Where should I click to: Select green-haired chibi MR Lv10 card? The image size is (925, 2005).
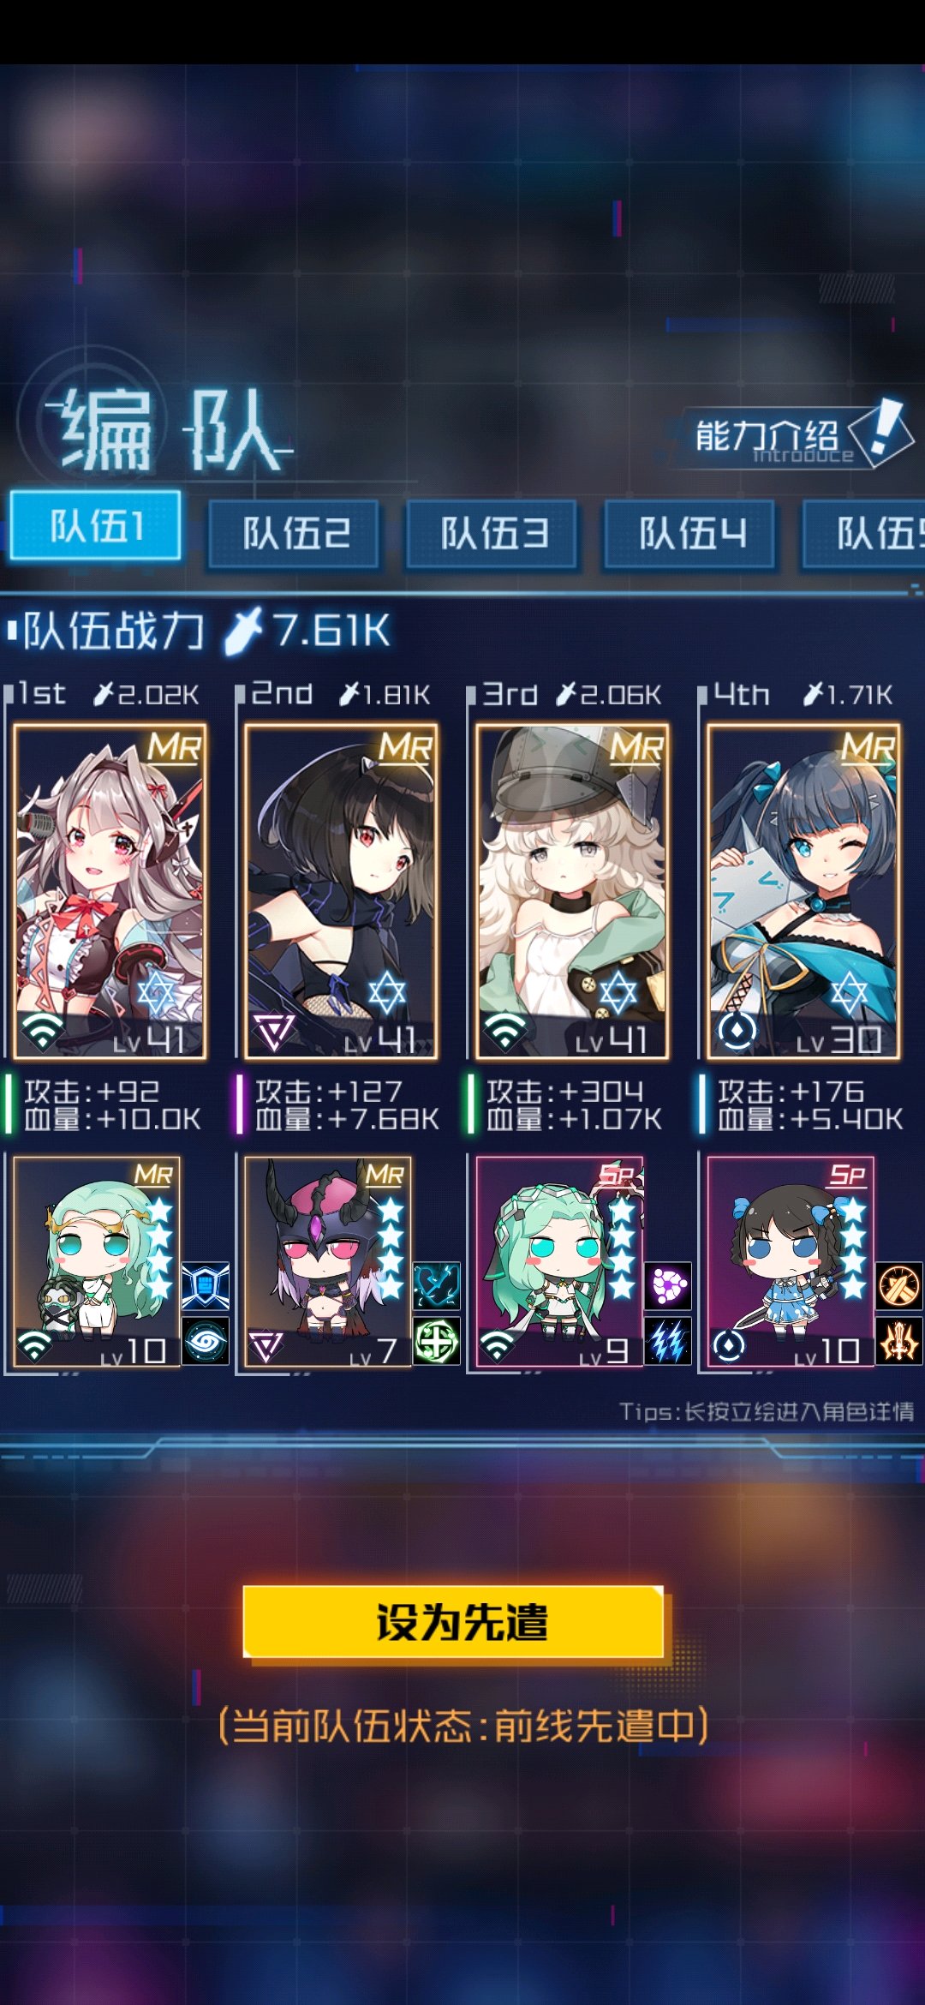click(x=96, y=1261)
